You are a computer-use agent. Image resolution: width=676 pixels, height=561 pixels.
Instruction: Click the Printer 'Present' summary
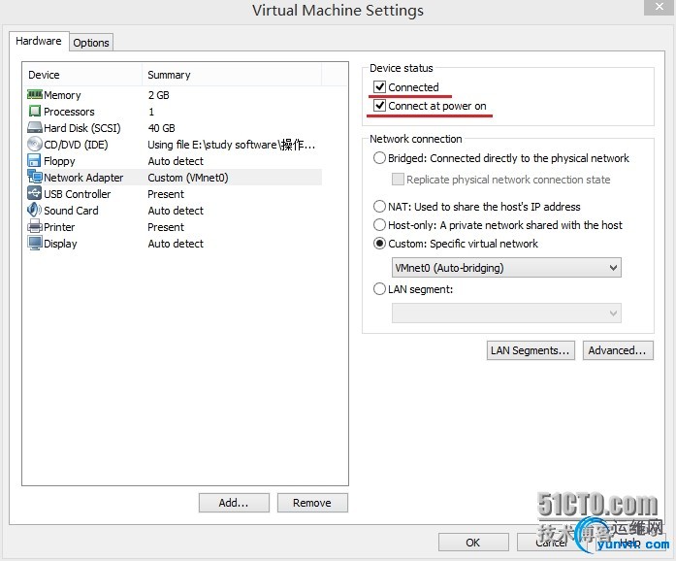(166, 227)
